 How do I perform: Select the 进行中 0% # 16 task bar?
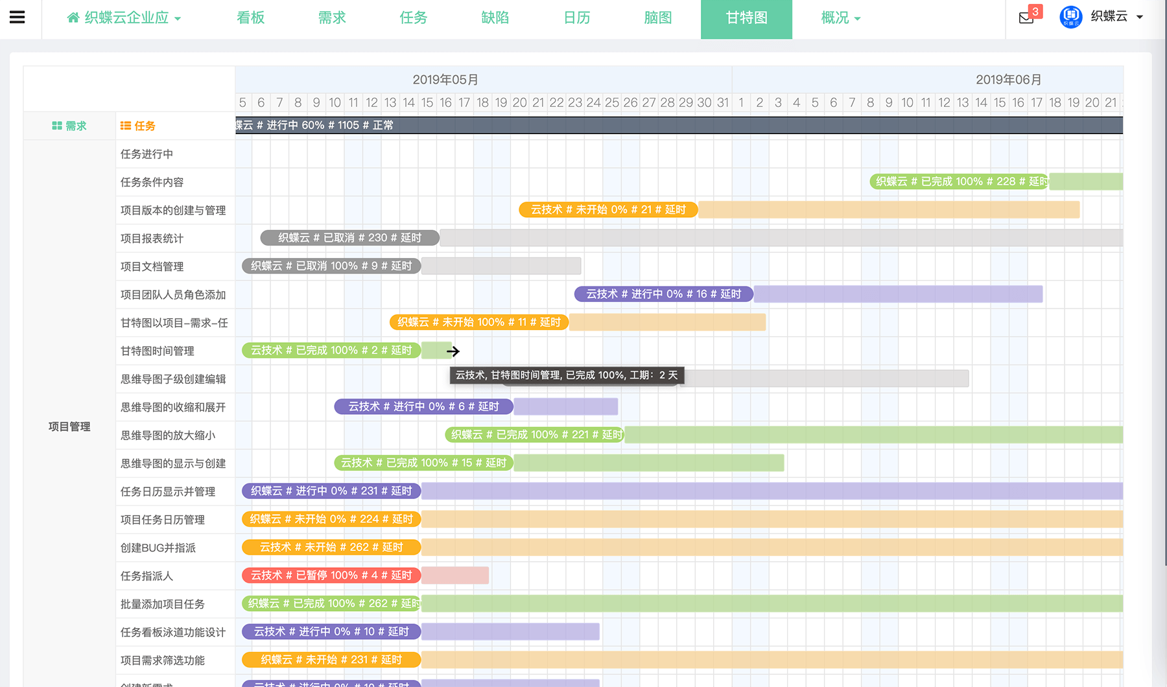(x=664, y=294)
